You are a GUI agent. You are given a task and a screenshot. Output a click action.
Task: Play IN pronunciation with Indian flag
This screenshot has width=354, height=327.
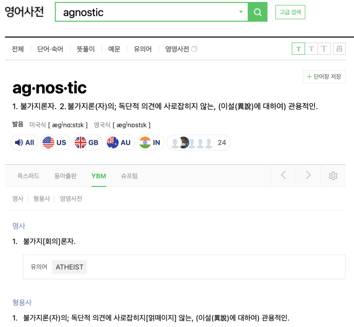pos(151,143)
